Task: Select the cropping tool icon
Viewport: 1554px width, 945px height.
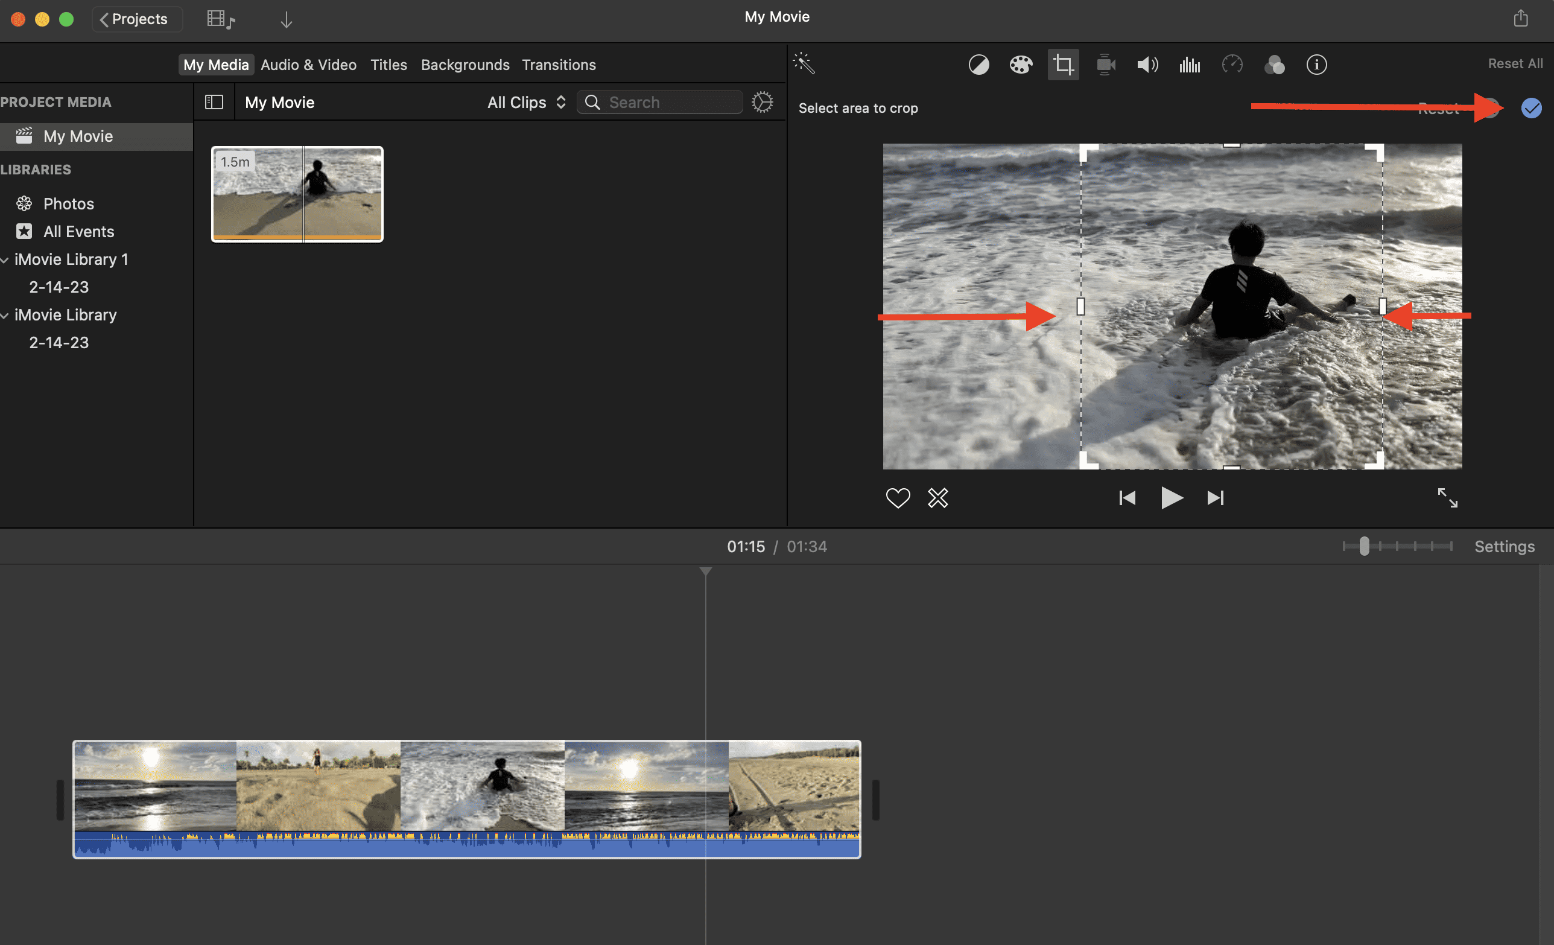Action: [x=1063, y=65]
